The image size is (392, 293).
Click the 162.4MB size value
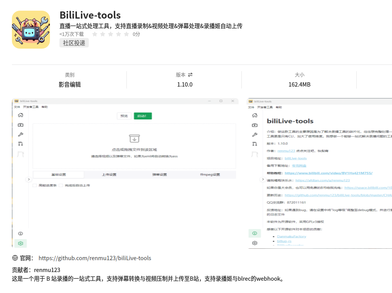pos(300,85)
